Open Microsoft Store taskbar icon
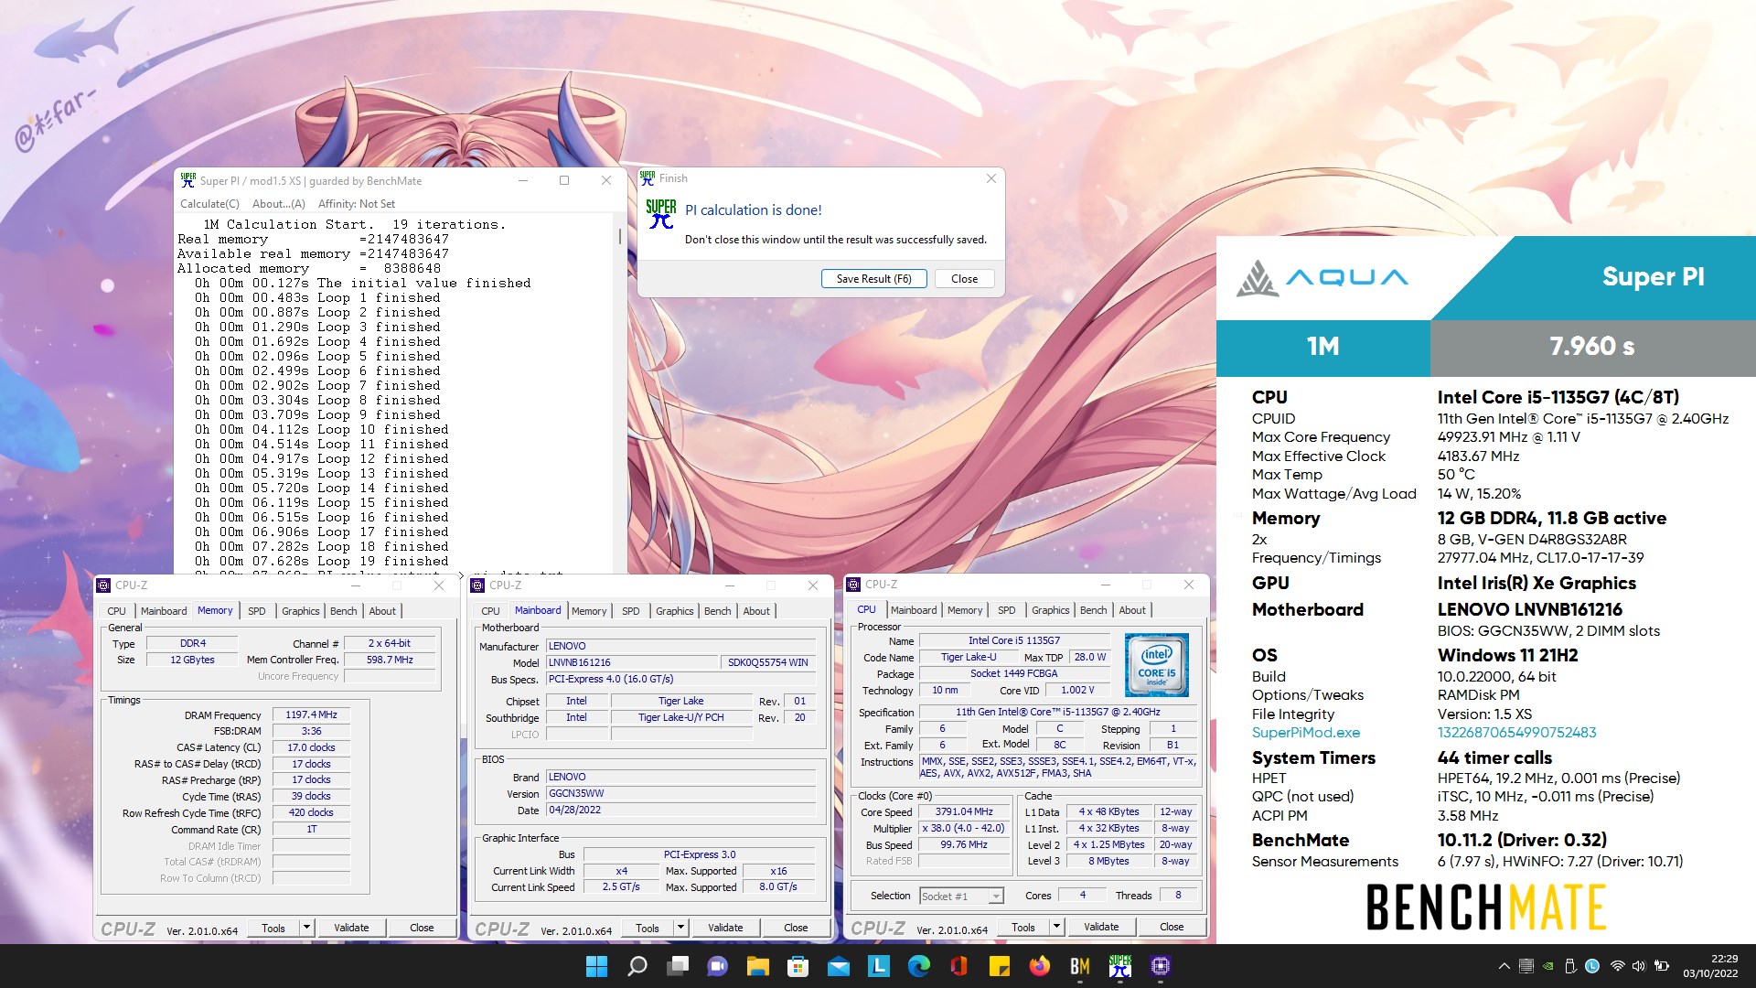The width and height of the screenshot is (1756, 988). coord(798,966)
